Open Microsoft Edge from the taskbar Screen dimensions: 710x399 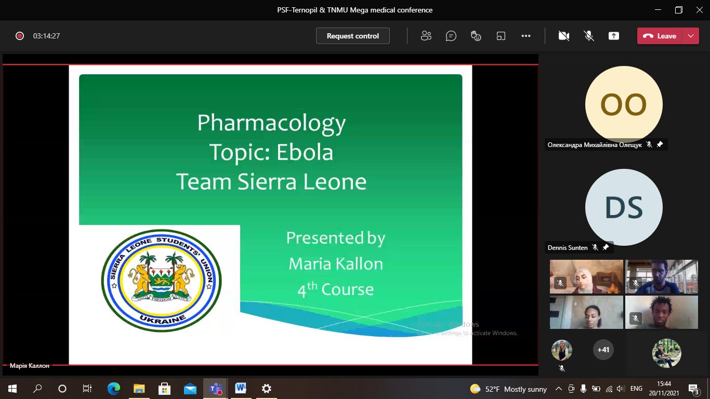113,389
